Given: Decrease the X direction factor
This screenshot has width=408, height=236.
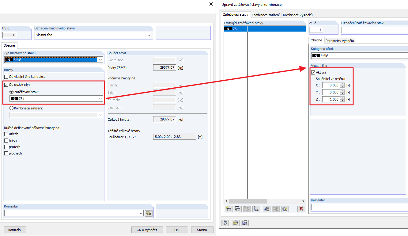Looking at the screenshot, I should pyautogui.click(x=342, y=87).
